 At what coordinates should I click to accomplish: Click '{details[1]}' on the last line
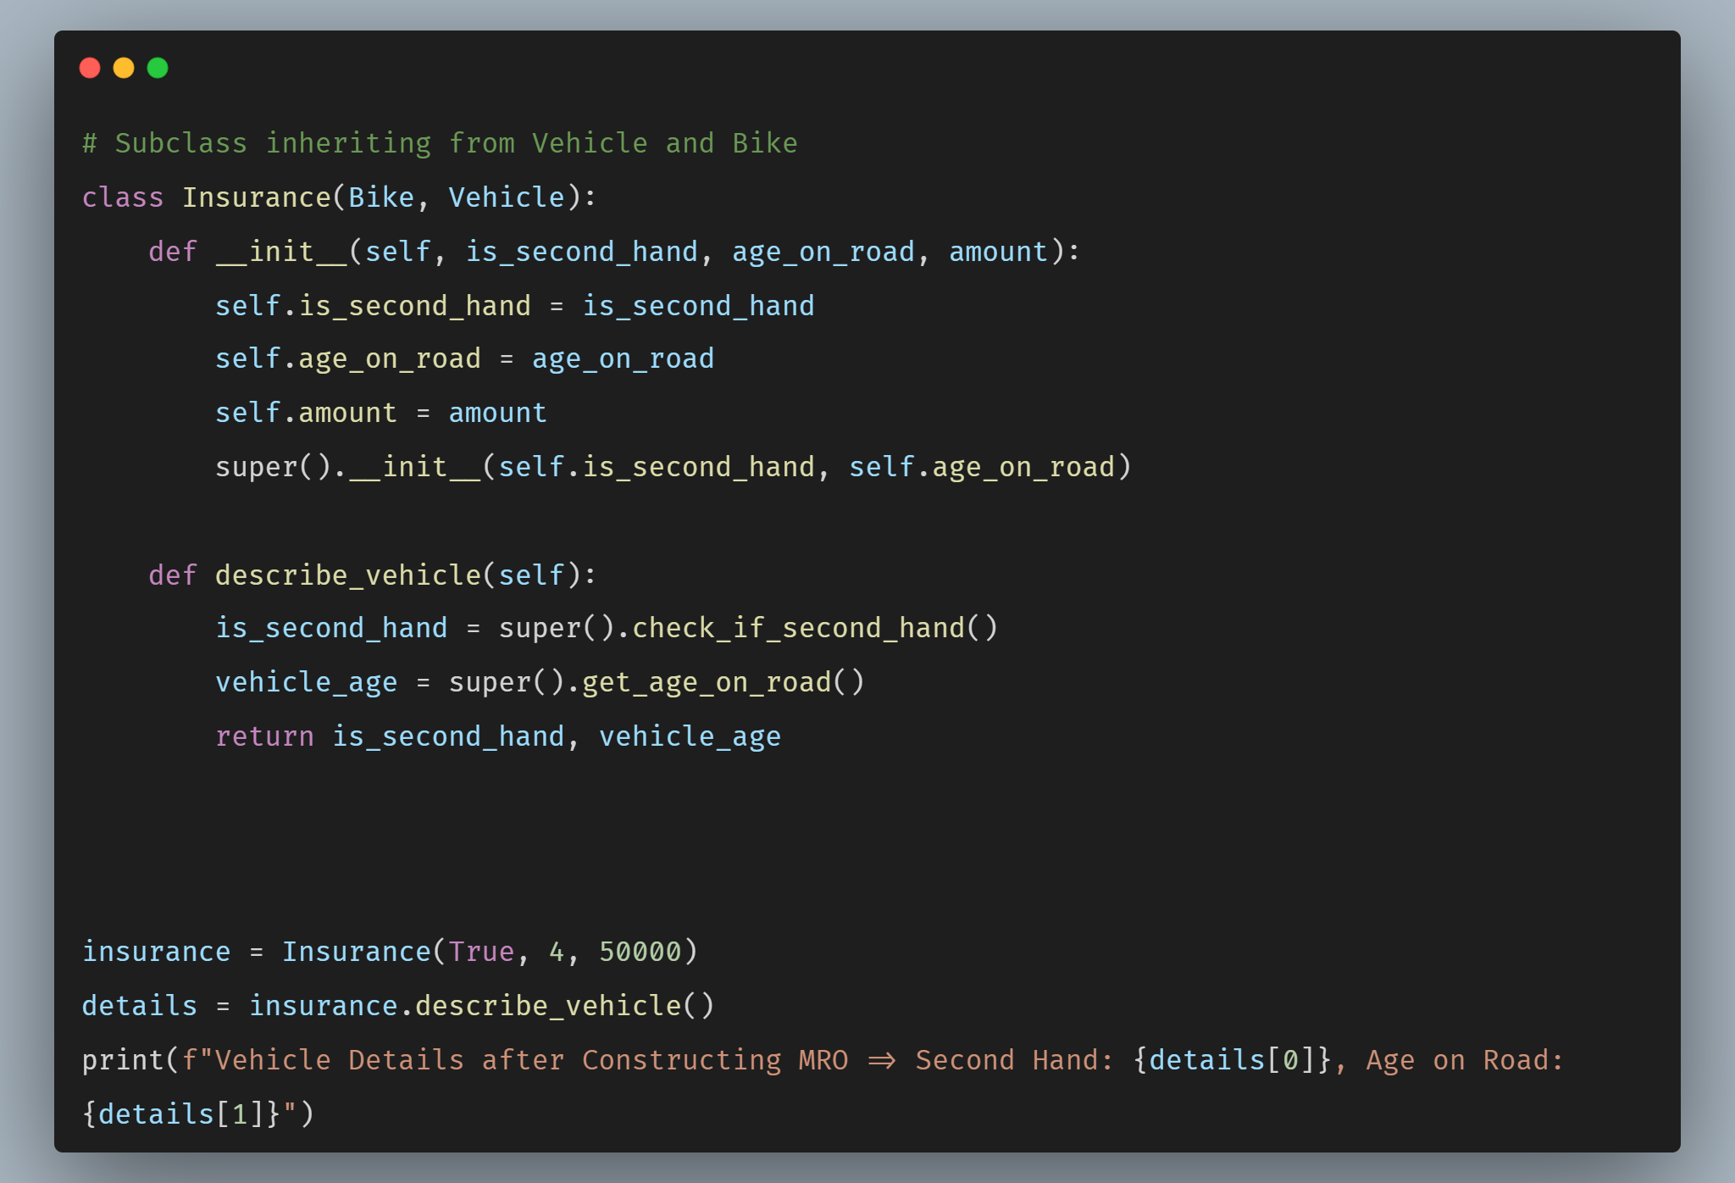coord(181,1114)
